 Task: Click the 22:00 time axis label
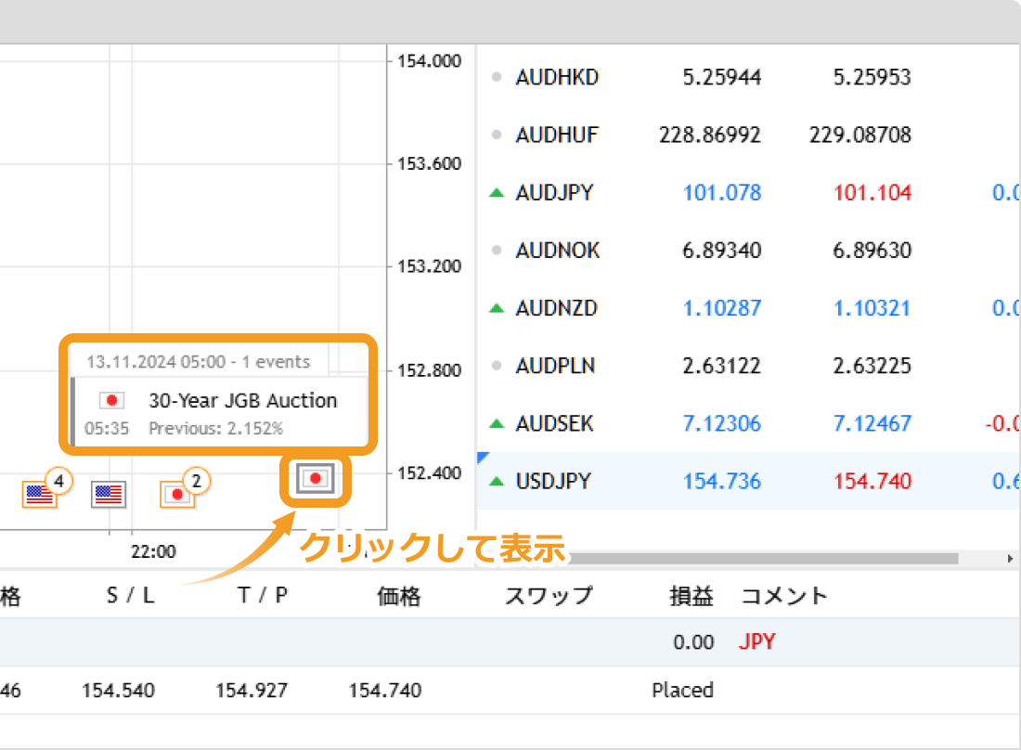(x=153, y=551)
